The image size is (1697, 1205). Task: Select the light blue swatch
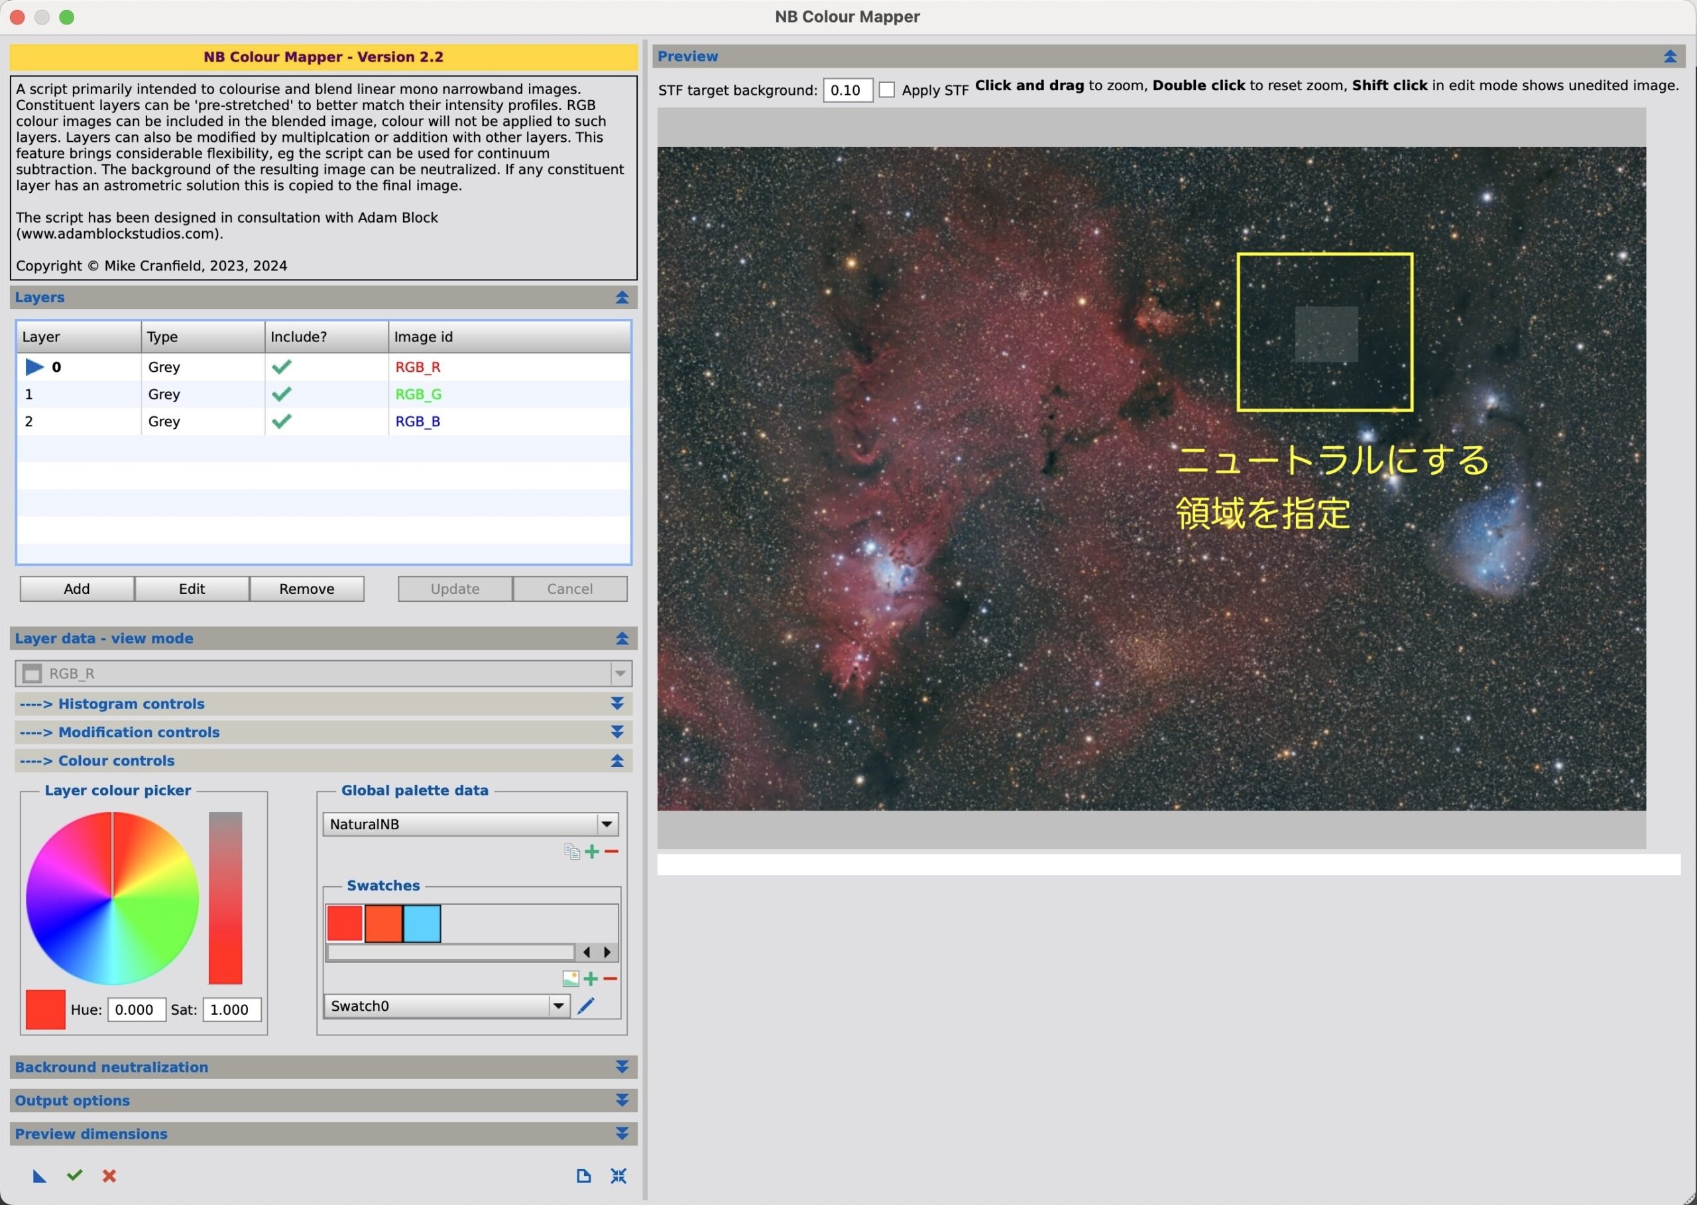coord(422,924)
